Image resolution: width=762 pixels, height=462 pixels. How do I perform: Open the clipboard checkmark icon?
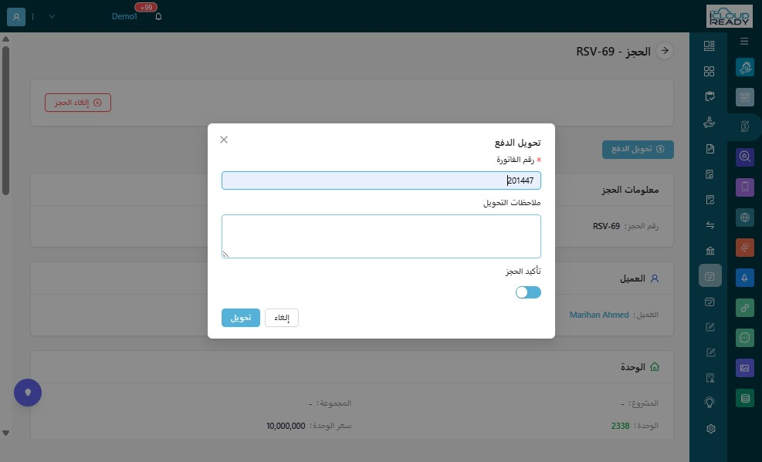[710, 96]
